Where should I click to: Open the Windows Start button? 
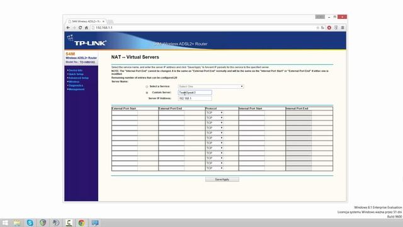[x=5, y=223]
